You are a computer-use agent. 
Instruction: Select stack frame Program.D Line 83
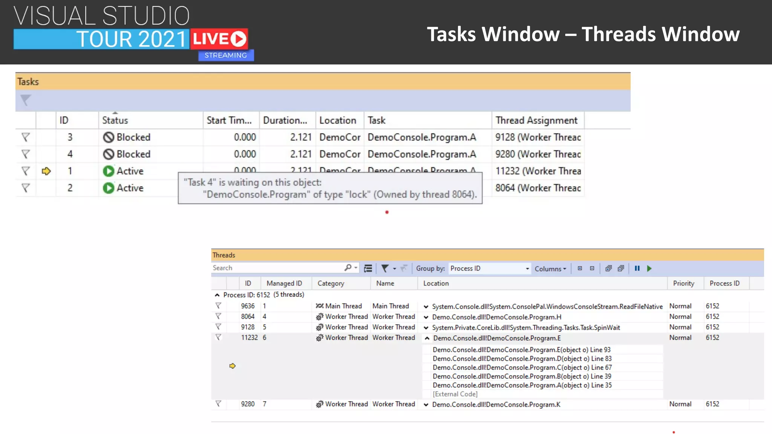[x=522, y=359]
